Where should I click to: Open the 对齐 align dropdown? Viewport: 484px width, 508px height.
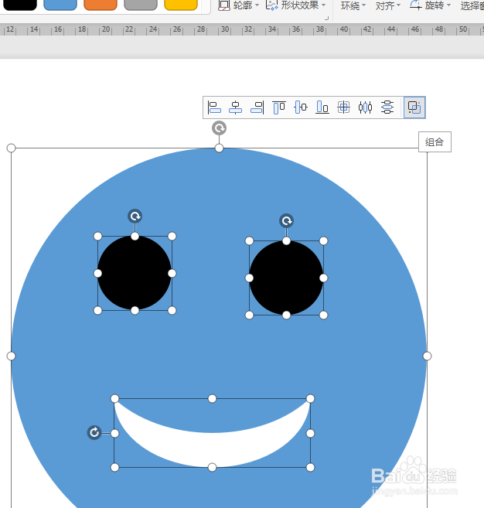tap(388, 5)
